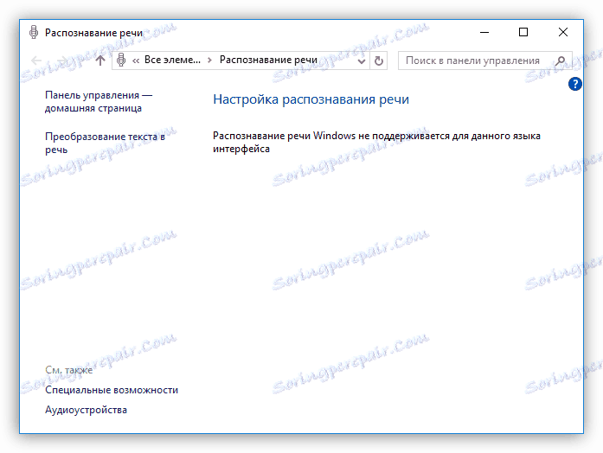
Task: Open Аудиоустройства link
Action: (x=86, y=410)
